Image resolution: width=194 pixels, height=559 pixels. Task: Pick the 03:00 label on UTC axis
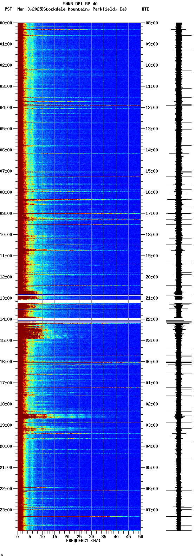click(x=151, y=425)
